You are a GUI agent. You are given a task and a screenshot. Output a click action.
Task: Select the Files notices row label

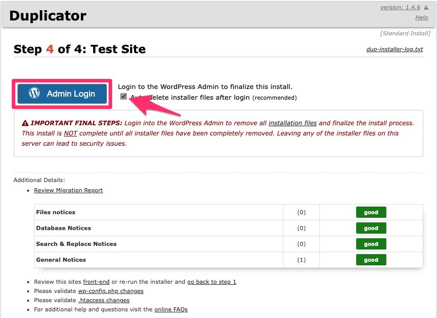[x=56, y=212]
